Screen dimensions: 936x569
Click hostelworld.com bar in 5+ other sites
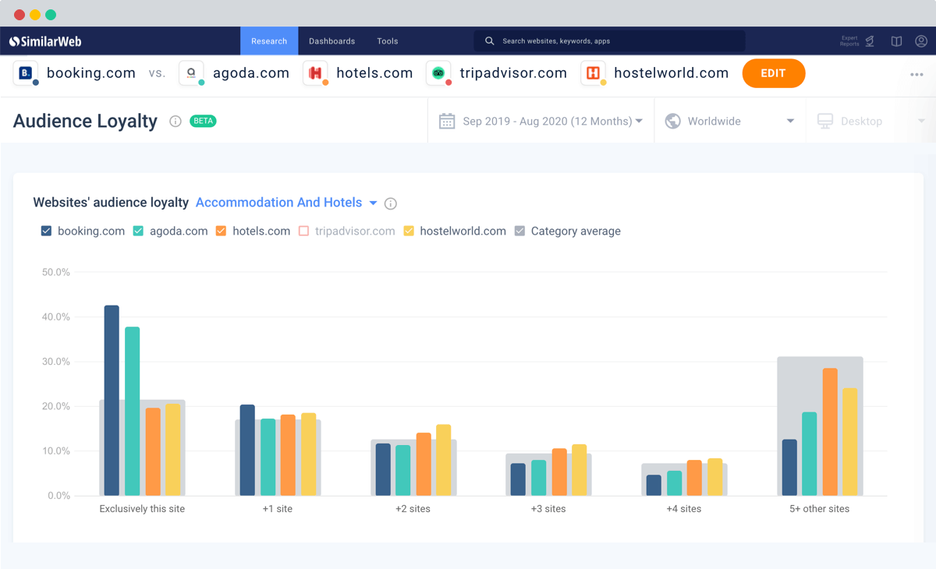coord(850,442)
